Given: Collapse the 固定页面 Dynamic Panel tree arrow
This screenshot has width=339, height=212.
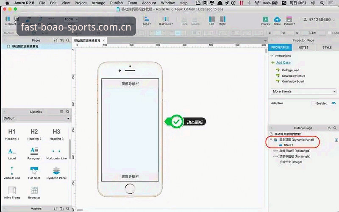Looking at the screenshot, I should pyautogui.click(x=271, y=139).
